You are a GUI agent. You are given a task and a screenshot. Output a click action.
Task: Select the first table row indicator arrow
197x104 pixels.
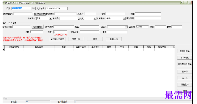pyautogui.click(x=3, y=49)
